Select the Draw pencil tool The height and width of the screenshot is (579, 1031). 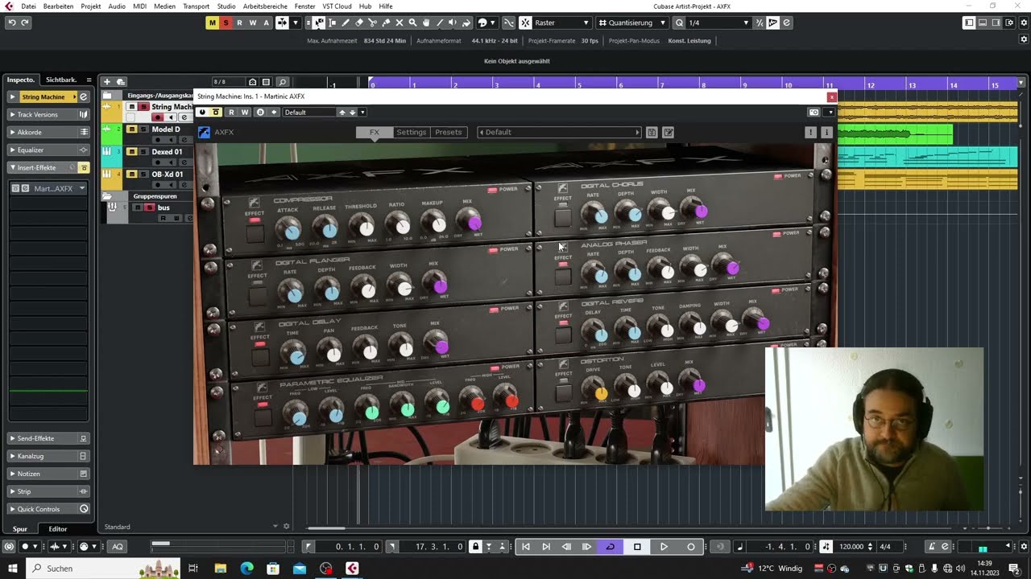pos(346,23)
